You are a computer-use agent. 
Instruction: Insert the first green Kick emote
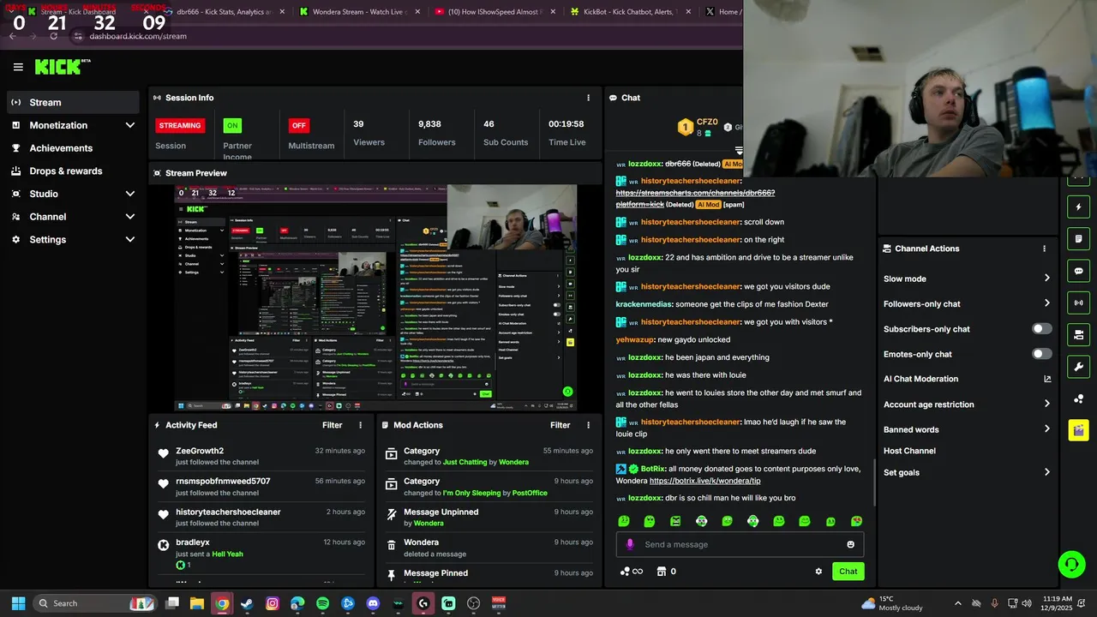tap(624, 521)
